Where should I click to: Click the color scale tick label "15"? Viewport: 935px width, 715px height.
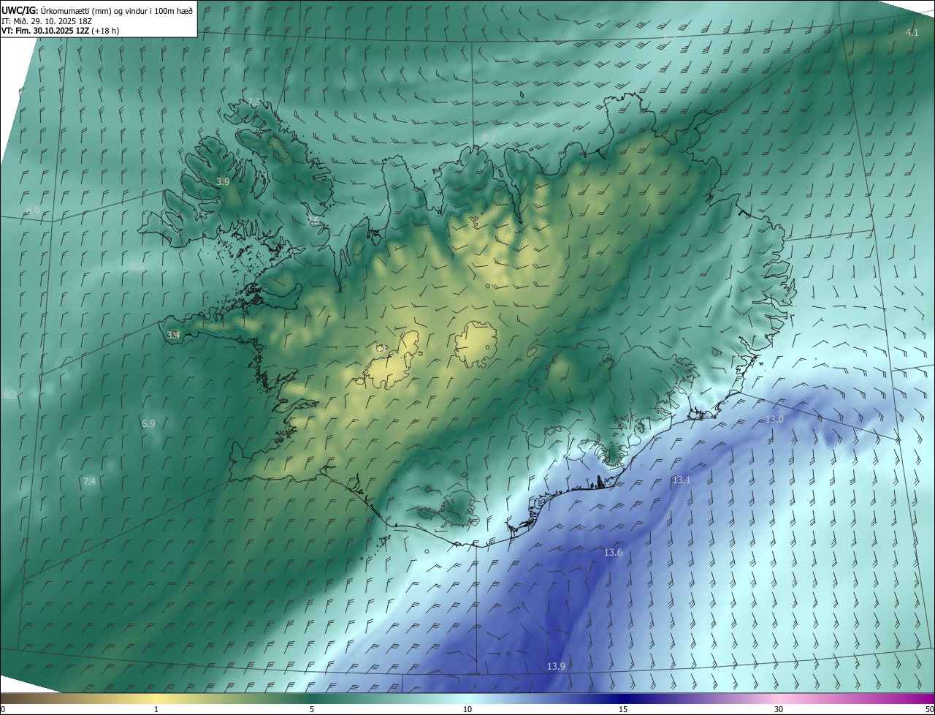[x=623, y=709]
